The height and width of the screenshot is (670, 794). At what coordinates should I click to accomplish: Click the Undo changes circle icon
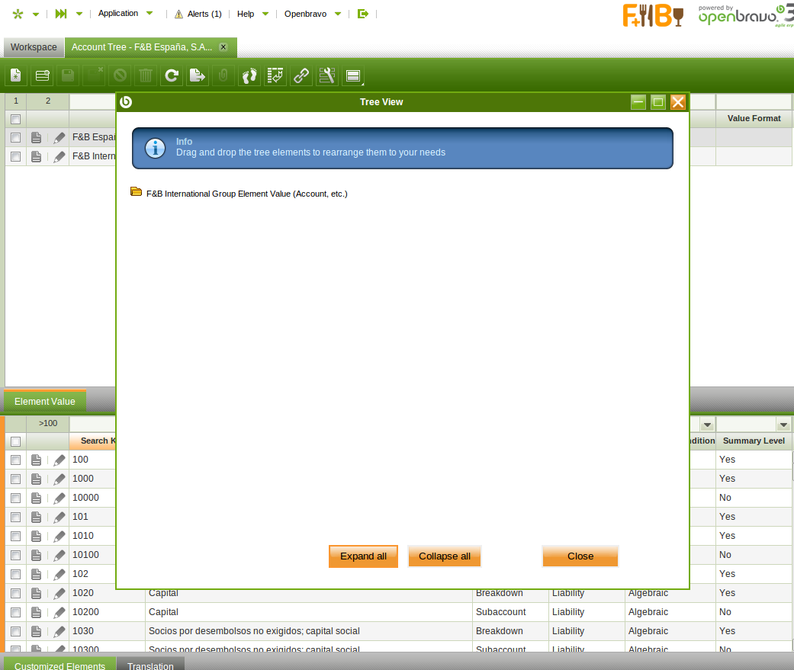tap(120, 76)
